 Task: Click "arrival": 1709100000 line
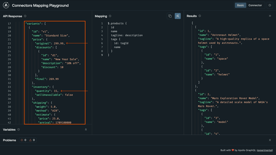[x=55, y=123]
